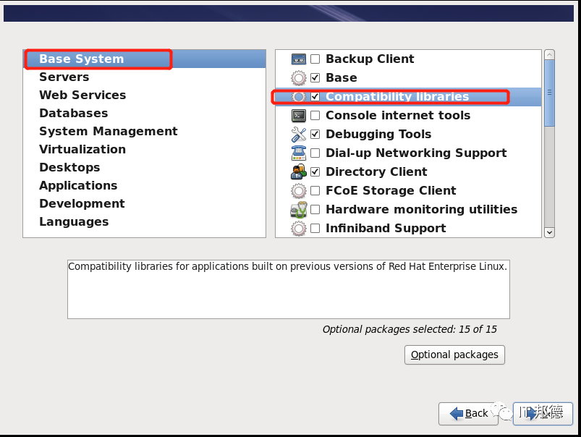Click the Directory Client icon
The height and width of the screenshot is (437, 581).
click(299, 172)
